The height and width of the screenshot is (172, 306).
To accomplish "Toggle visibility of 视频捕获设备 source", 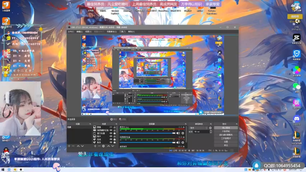I will point(111,130).
